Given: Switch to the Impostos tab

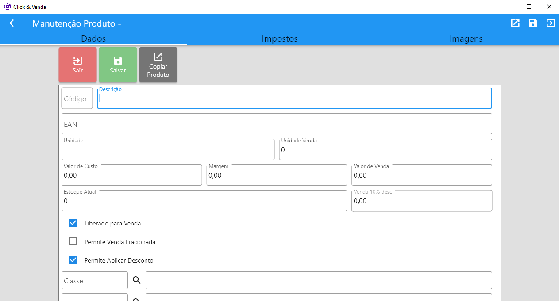Looking at the screenshot, I should [280, 38].
